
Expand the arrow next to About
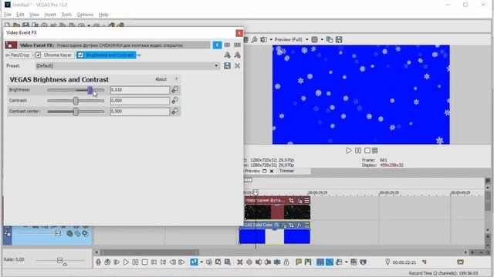(x=177, y=78)
